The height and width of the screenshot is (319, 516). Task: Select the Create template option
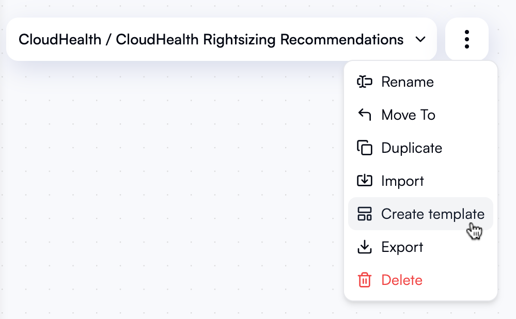click(432, 214)
